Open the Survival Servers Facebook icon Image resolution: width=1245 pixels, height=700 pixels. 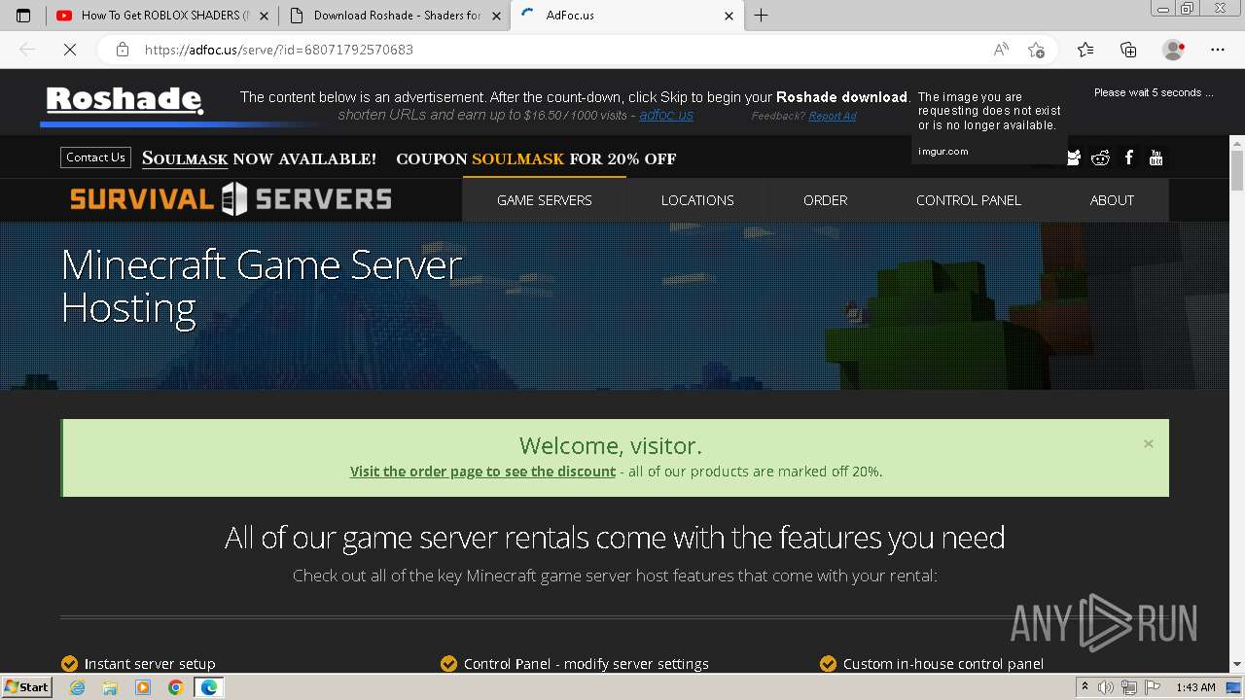coord(1128,157)
